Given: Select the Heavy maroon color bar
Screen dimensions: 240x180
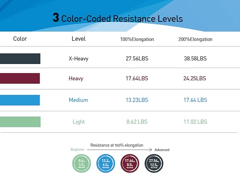Looking at the screenshot, I should tap(20, 78).
